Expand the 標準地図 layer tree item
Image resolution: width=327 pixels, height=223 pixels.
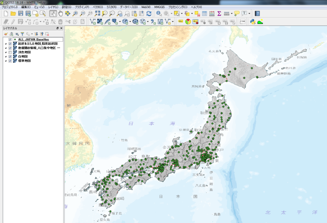[x=6, y=60]
